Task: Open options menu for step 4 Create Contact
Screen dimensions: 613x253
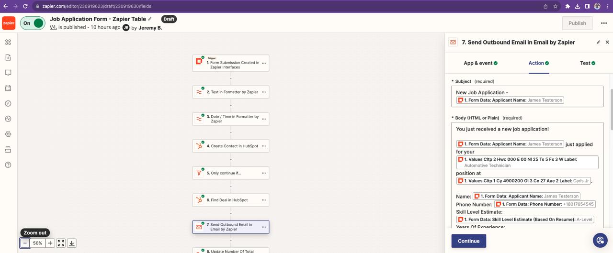Action: click(264, 146)
